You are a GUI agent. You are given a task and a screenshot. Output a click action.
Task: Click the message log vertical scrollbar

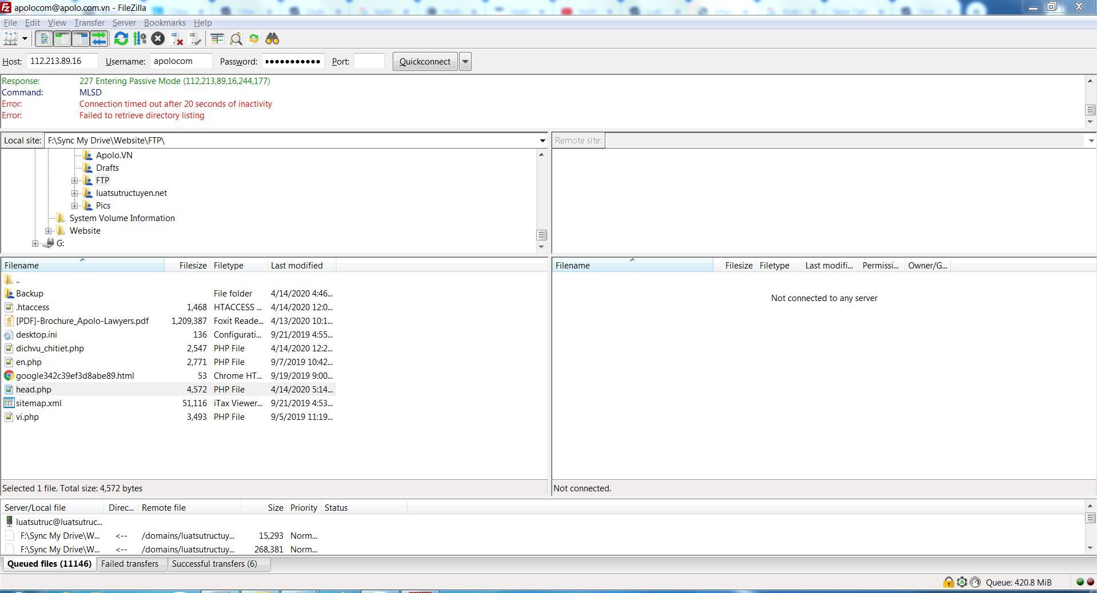(1090, 102)
